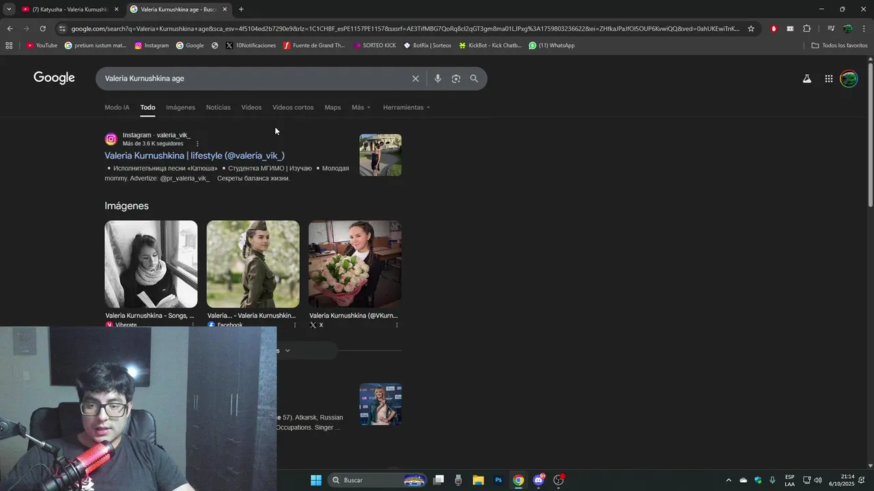Open Google Lens image search icon
Screen dimensions: 874x491
click(456, 78)
